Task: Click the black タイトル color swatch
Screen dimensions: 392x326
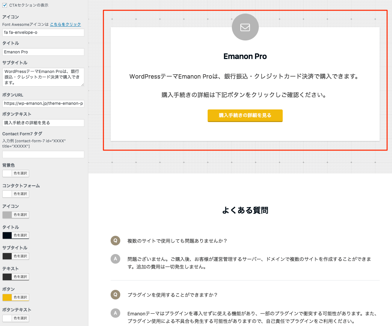Action: (7, 235)
